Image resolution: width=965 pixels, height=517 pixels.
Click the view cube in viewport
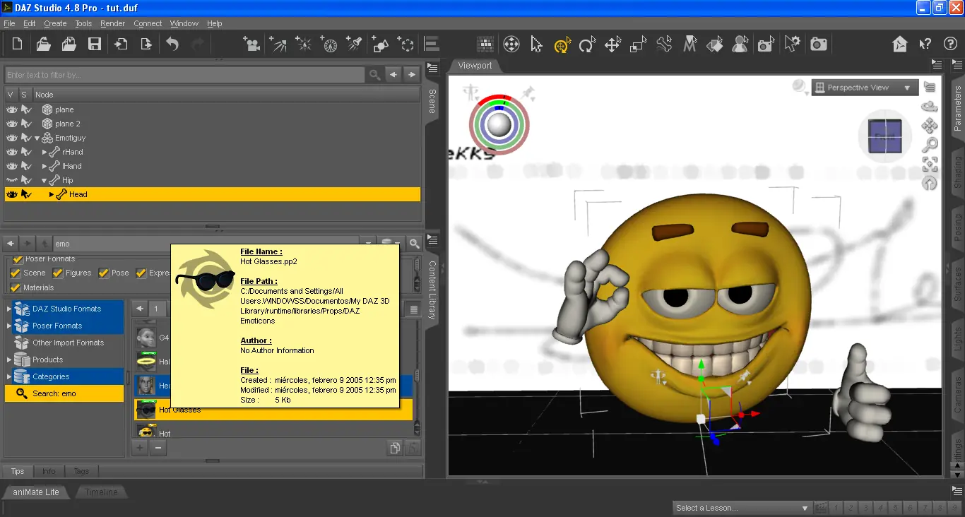pos(884,136)
